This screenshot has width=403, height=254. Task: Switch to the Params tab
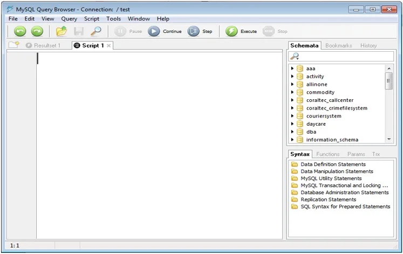click(x=356, y=154)
